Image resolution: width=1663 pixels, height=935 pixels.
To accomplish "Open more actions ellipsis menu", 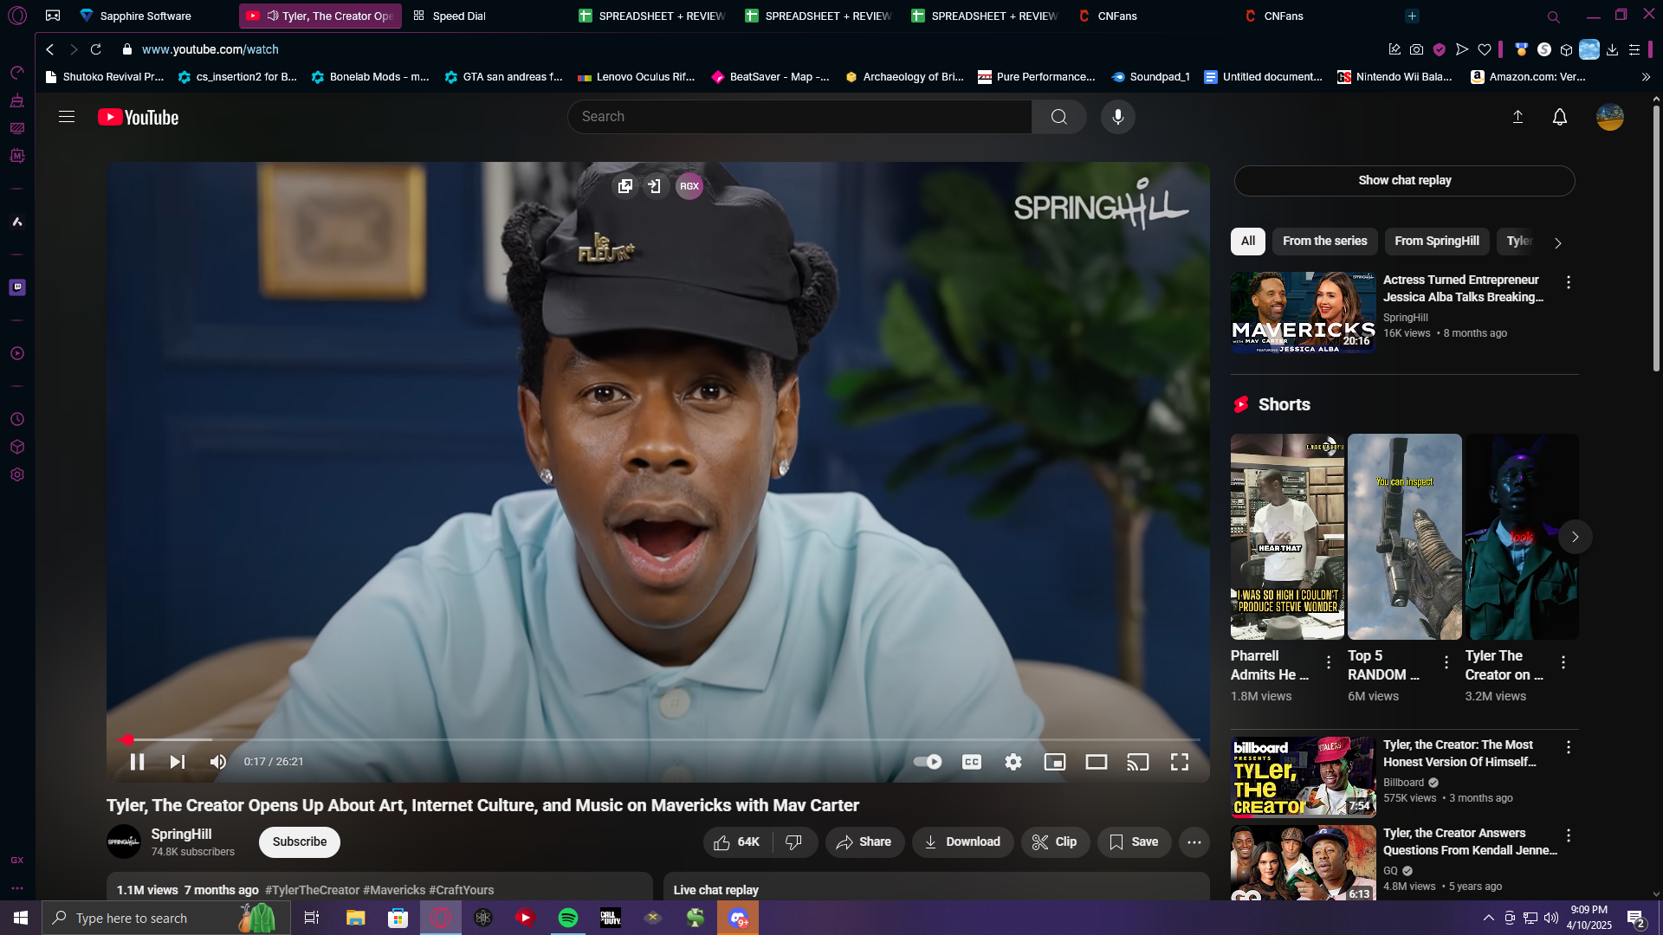I will [1194, 841].
